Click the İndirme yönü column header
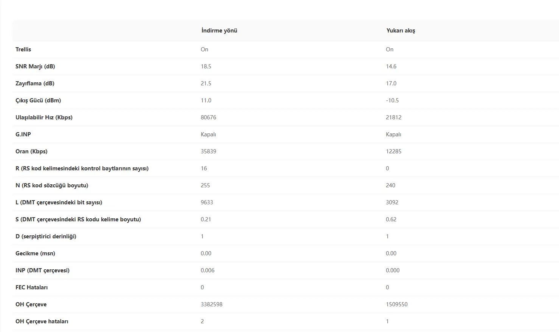The width and height of the screenshot is (559, 332). point(219,31)
